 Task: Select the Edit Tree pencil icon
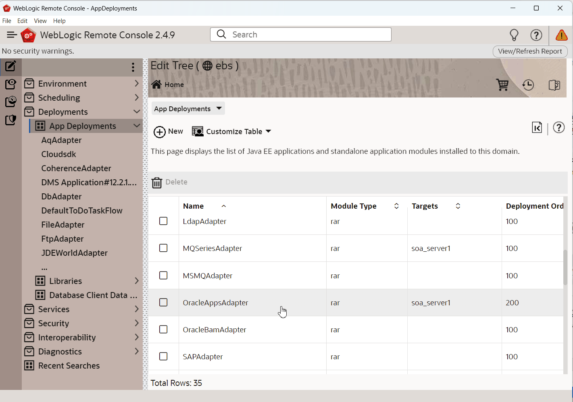click(x=11, y=66)
